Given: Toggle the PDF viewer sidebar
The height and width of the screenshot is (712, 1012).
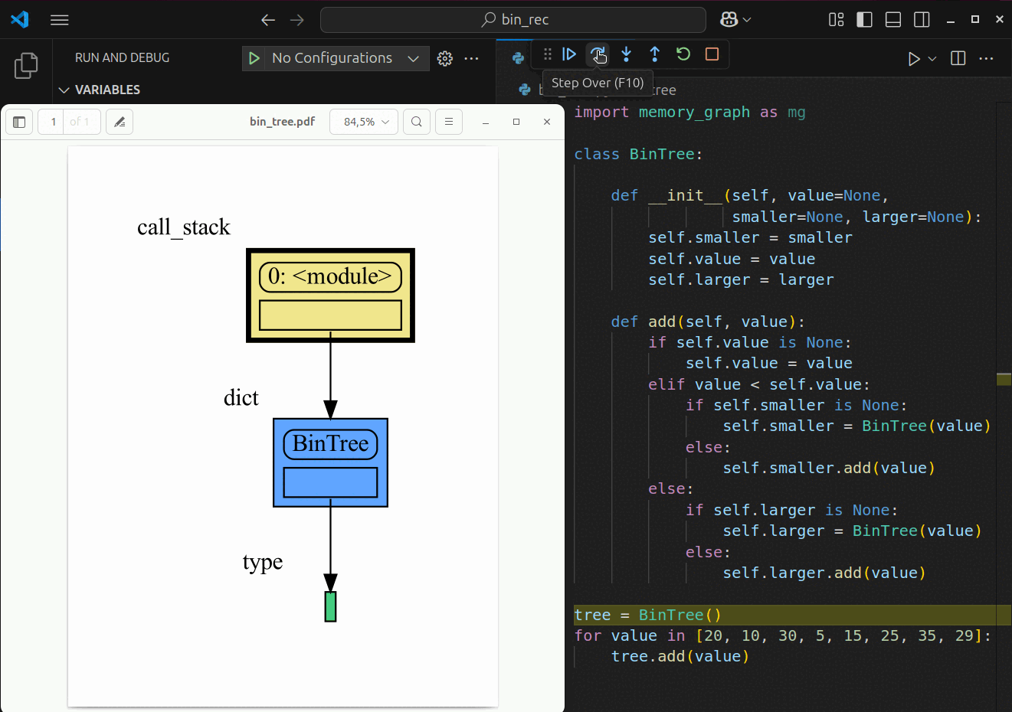Looking at the screenshot, I should click(x=18, y=121).
